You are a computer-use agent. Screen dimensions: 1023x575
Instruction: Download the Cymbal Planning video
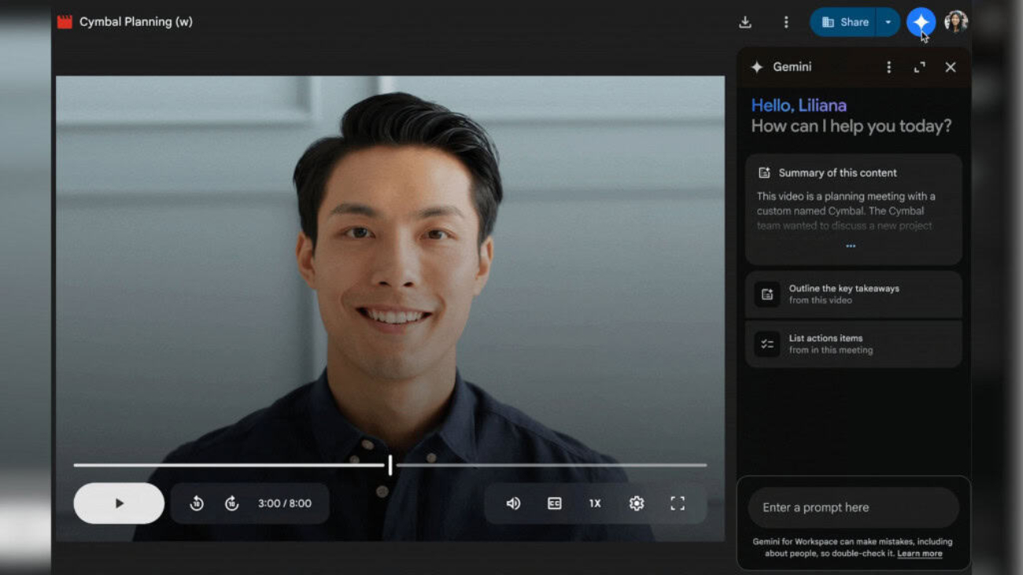pyautogui.click(x=745, y=22)
